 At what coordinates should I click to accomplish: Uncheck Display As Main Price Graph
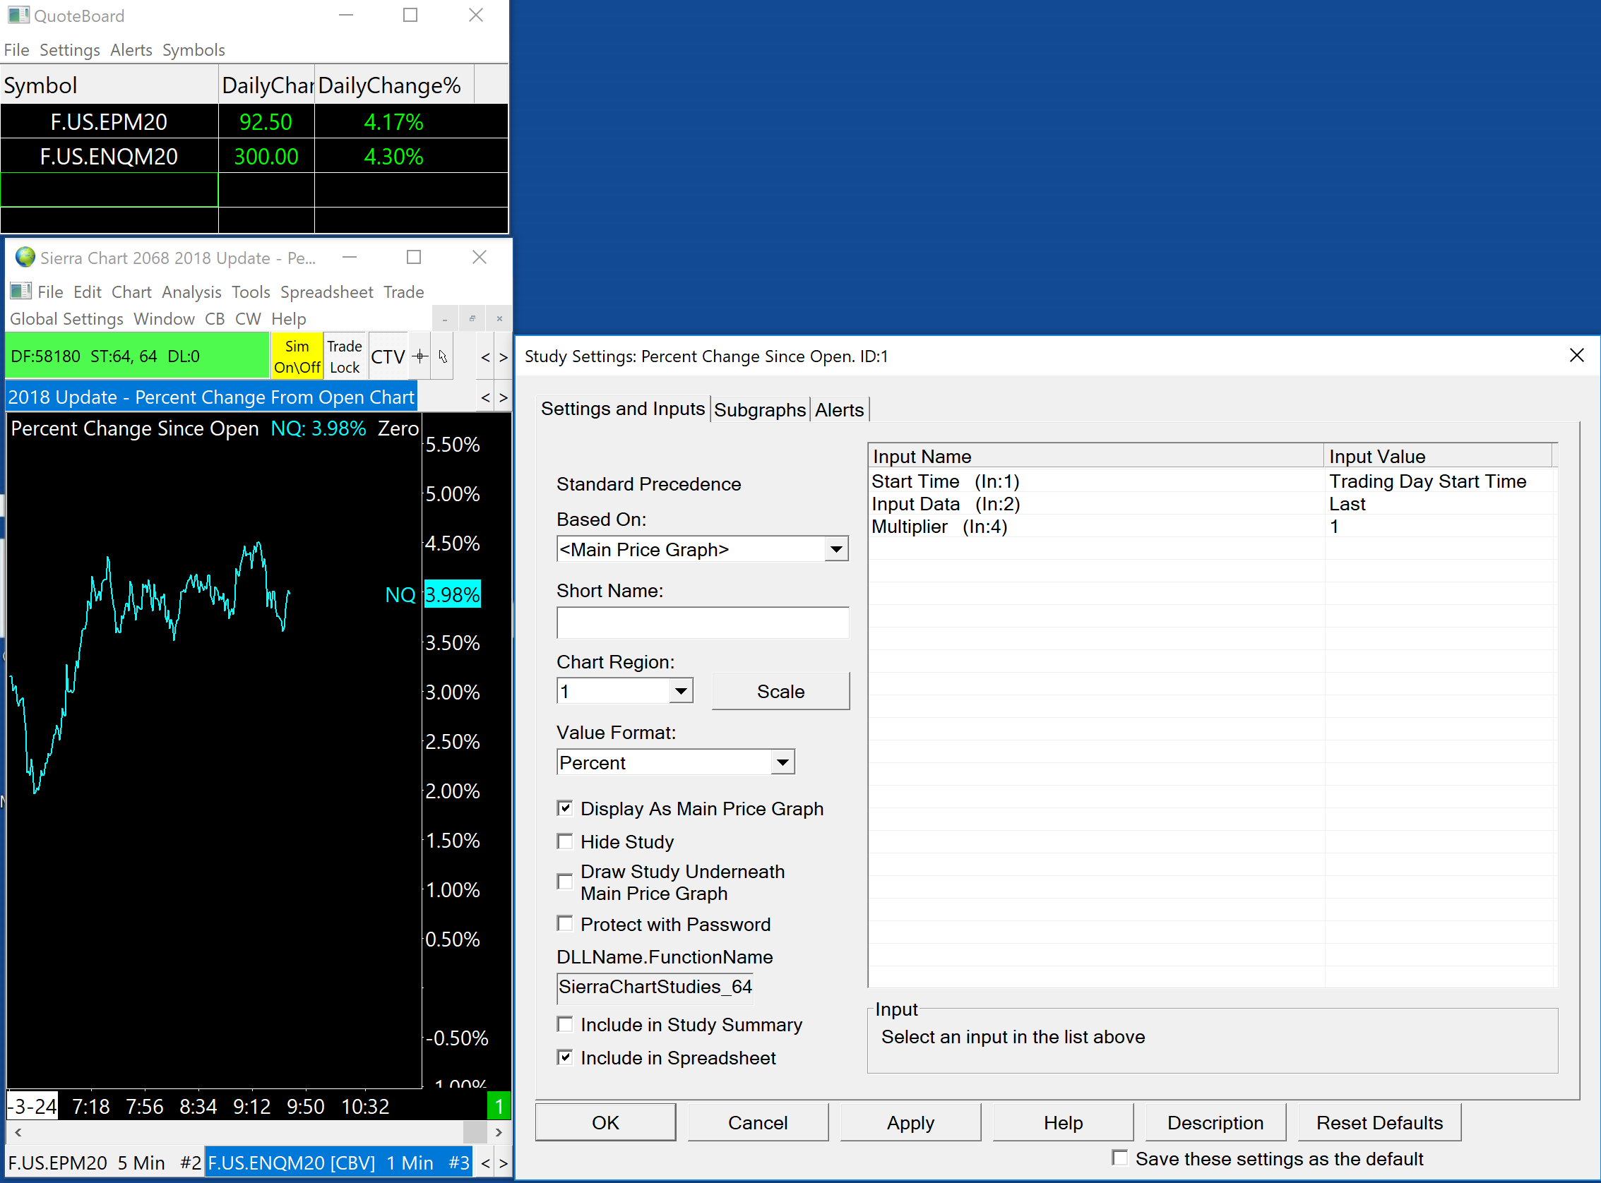click(x=565, y=808)
